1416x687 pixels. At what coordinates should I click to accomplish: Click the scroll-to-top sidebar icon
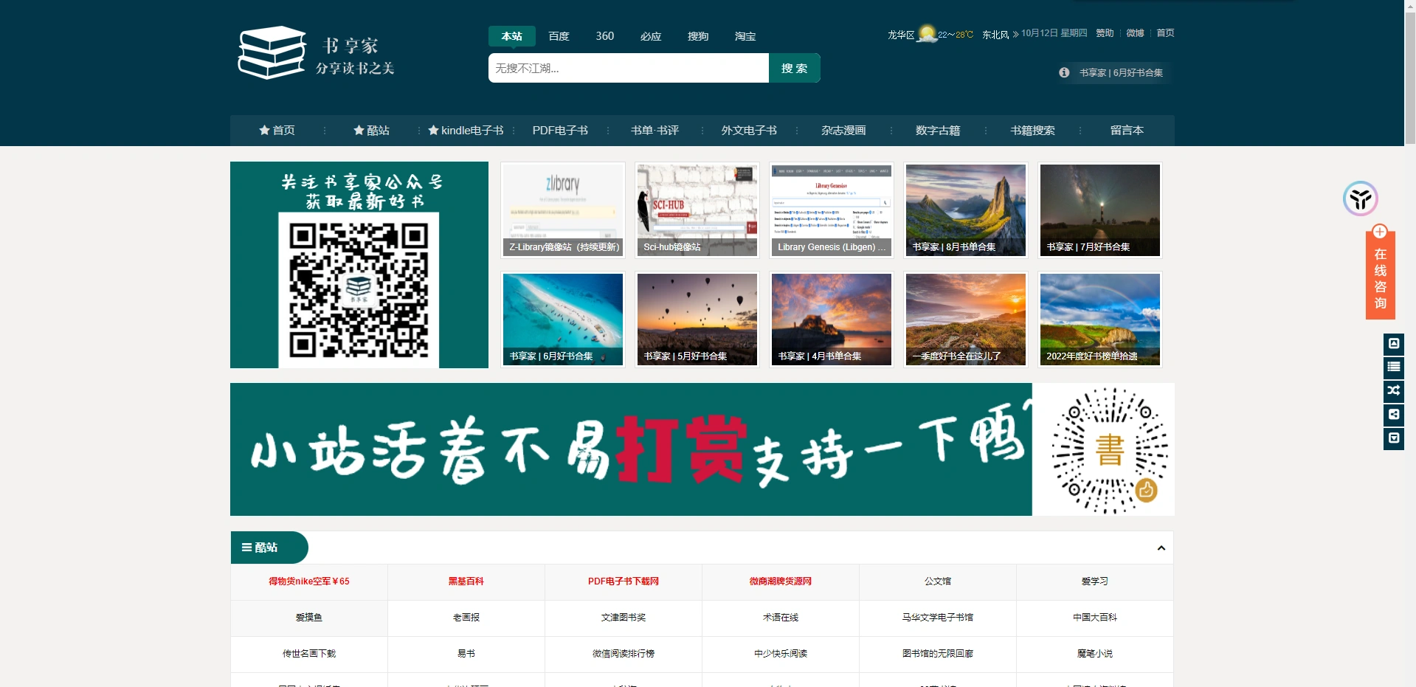(1393, 344)
